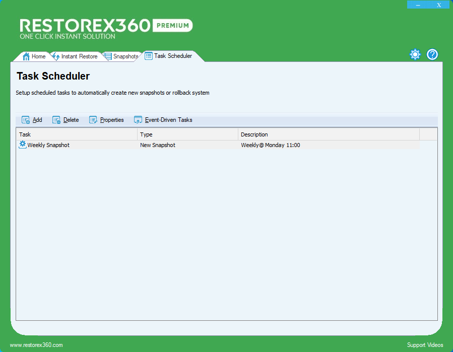Open application settings via the gear icon
The image size is (453, 352).
coord(415,54)
